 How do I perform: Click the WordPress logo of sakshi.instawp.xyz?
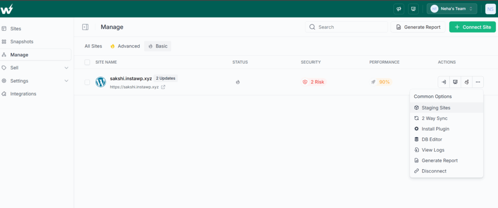101,82
